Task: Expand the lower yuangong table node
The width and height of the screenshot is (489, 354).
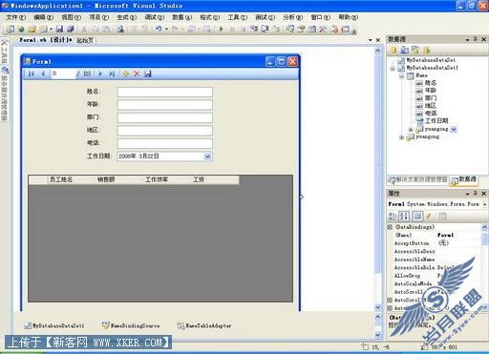Action: pos(402,137)
